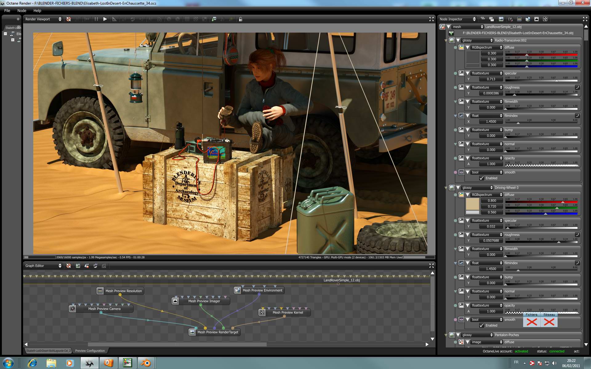The width and height of the screenshot is (591, 369).
Task: Toggle the Radio-Transceiver.002 roughness curve button
Action: [577, 87]
